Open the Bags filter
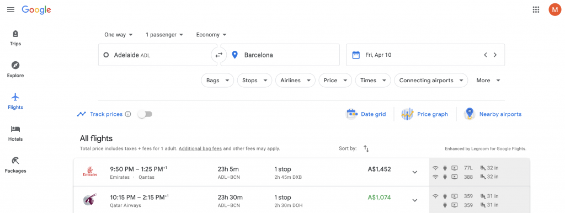The image size is (565, 213). (217, 81)
